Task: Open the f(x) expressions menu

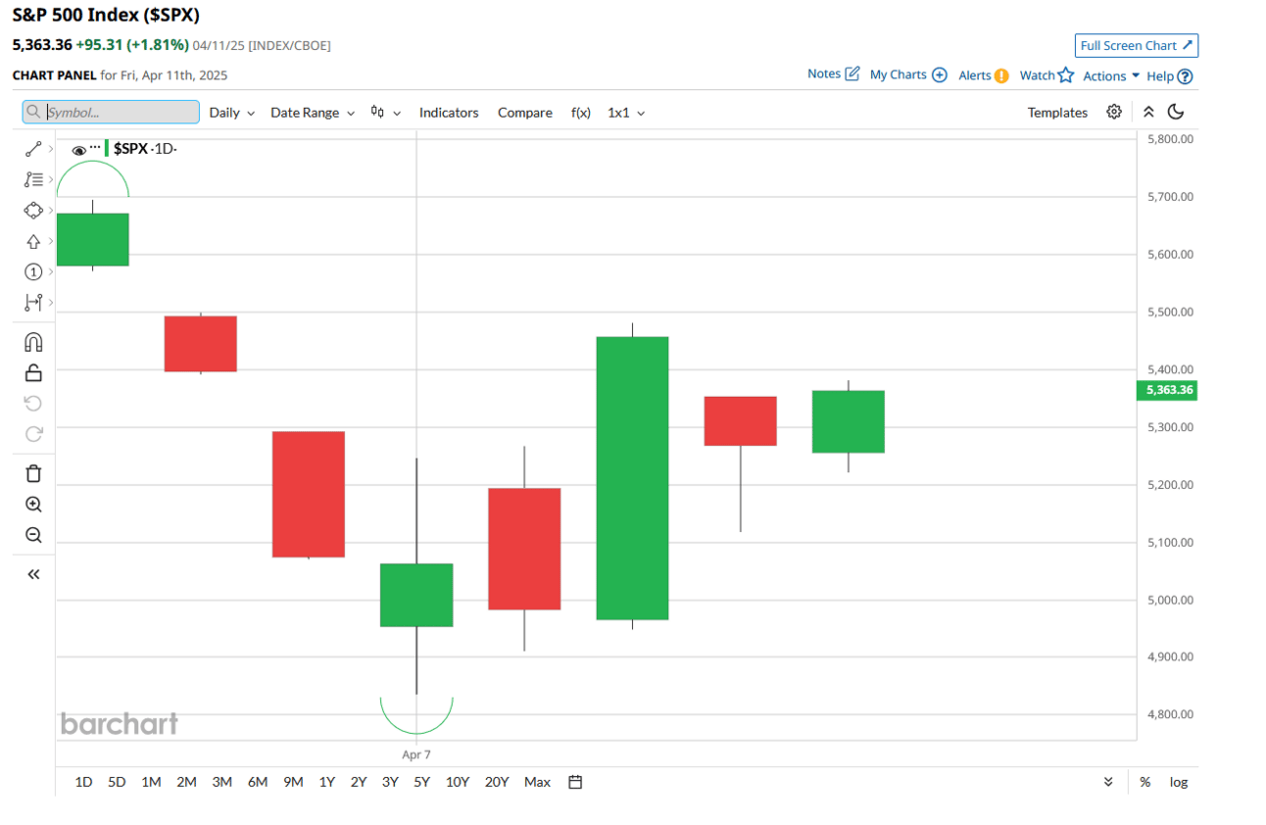Action: (x=581, y=113)
